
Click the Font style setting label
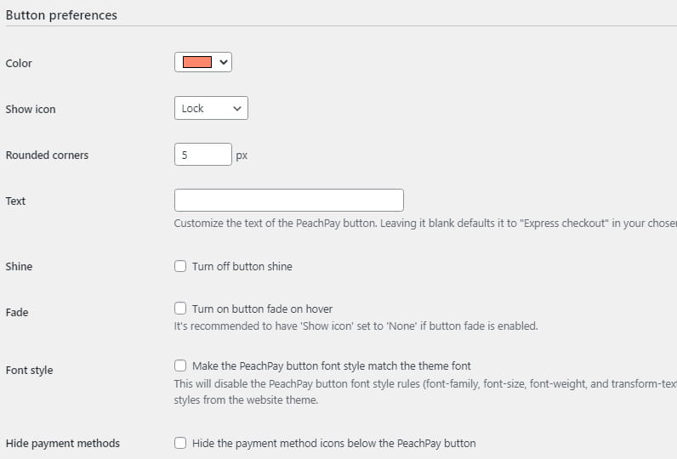tap(30, 370)
